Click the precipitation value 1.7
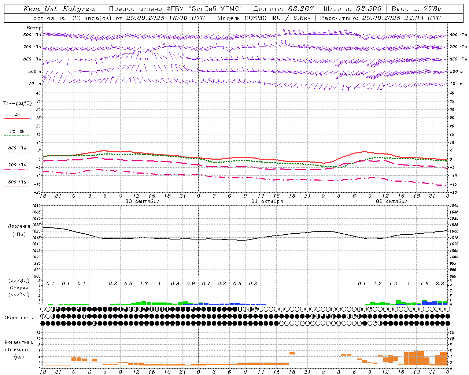Image resolution: width=469 pixels, height=375 pixels. [x=144, y=283]
